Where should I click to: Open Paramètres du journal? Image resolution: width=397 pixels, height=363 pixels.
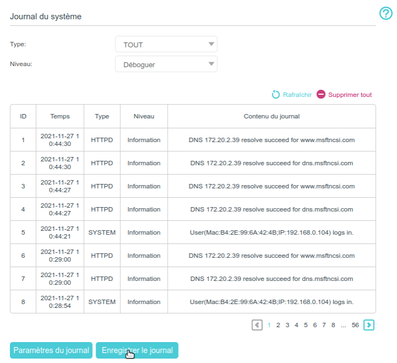51,350
